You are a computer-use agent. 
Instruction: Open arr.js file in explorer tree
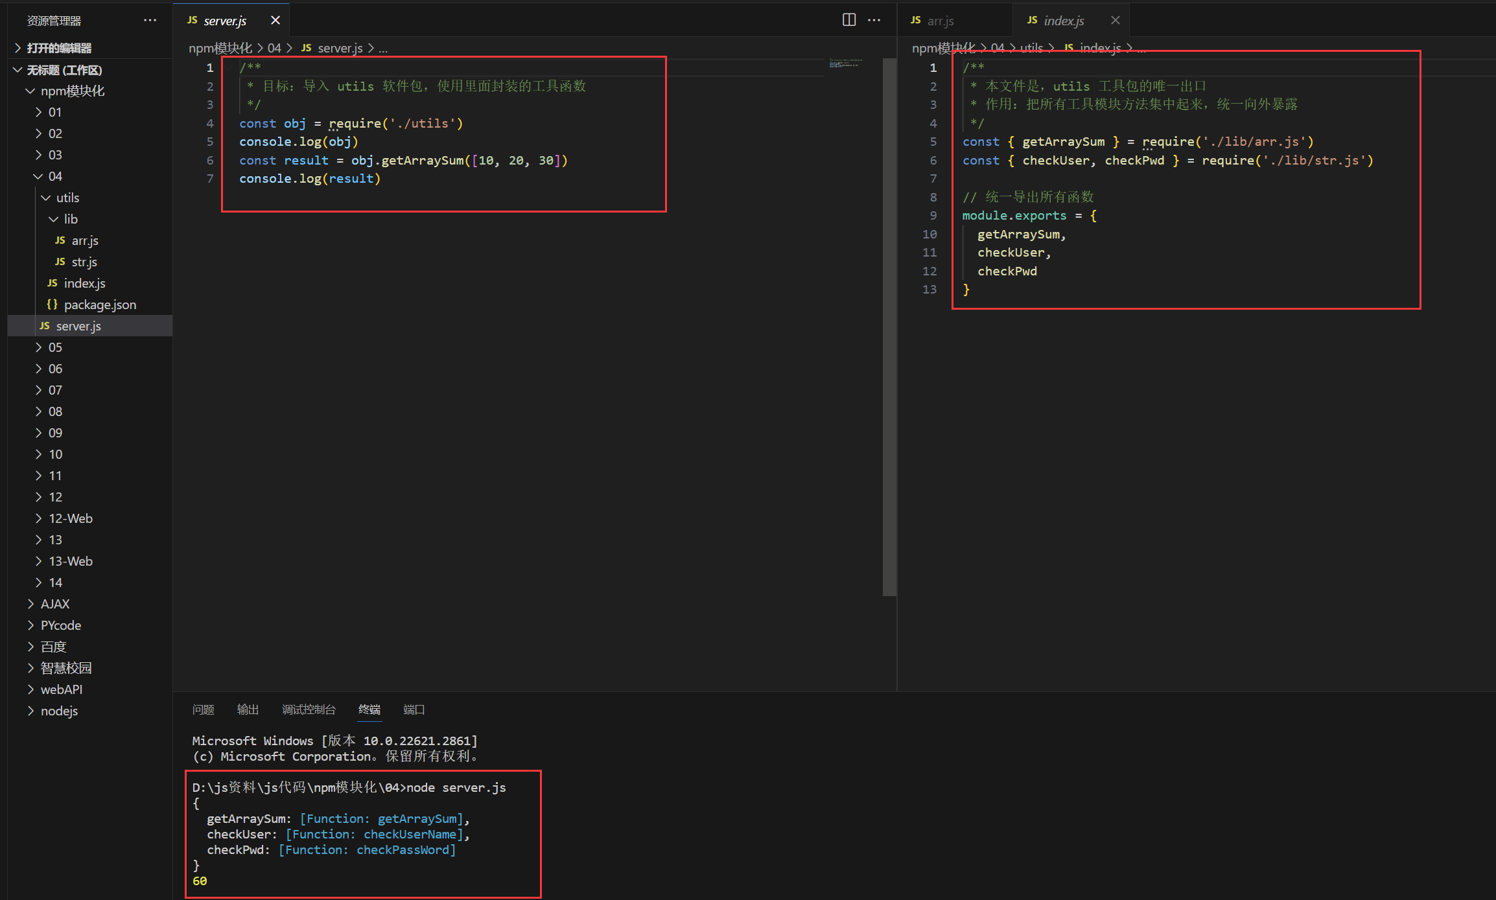90,240
